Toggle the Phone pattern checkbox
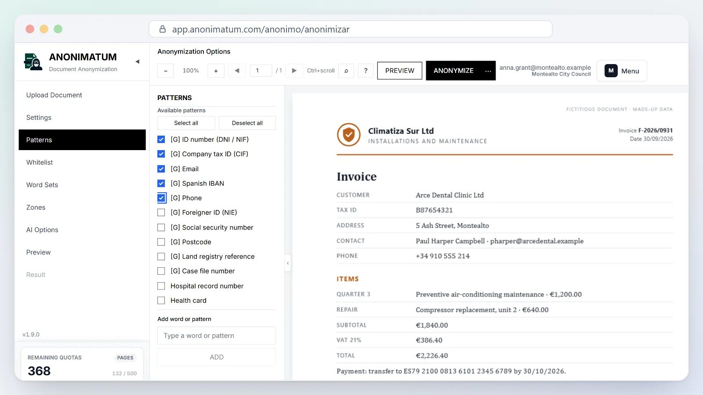 click(x=161, y=198)
